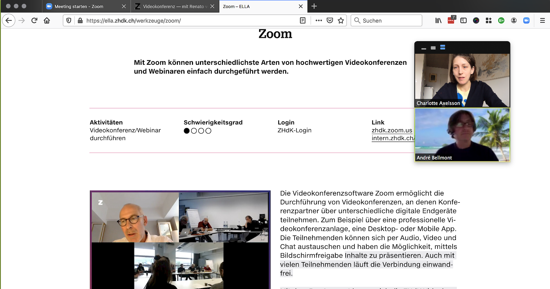Go to the Firefox home page
Viewport: 550px width, 289px height.
[x=47, y=21]
